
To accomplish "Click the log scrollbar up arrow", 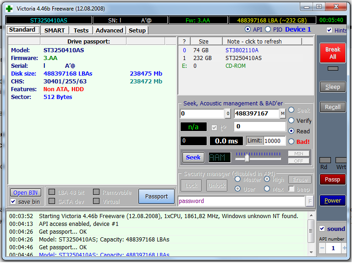I will 311,215.
